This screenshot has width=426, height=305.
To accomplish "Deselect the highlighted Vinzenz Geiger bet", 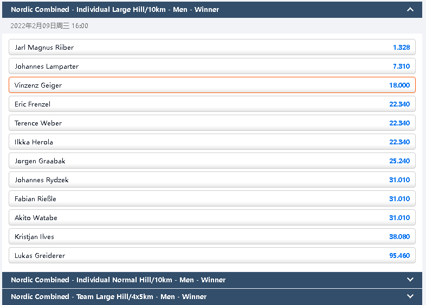I will point(212,85).
